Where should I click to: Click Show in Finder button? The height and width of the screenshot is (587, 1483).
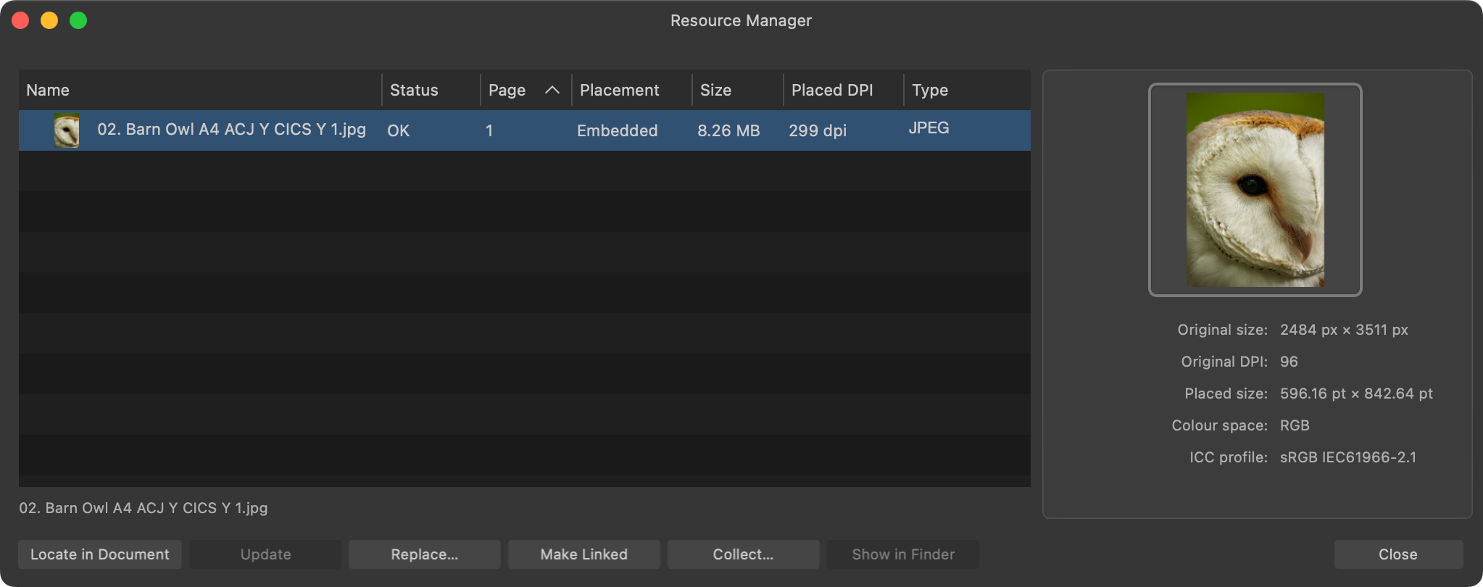pyautogui.click(x=903, y=554)
